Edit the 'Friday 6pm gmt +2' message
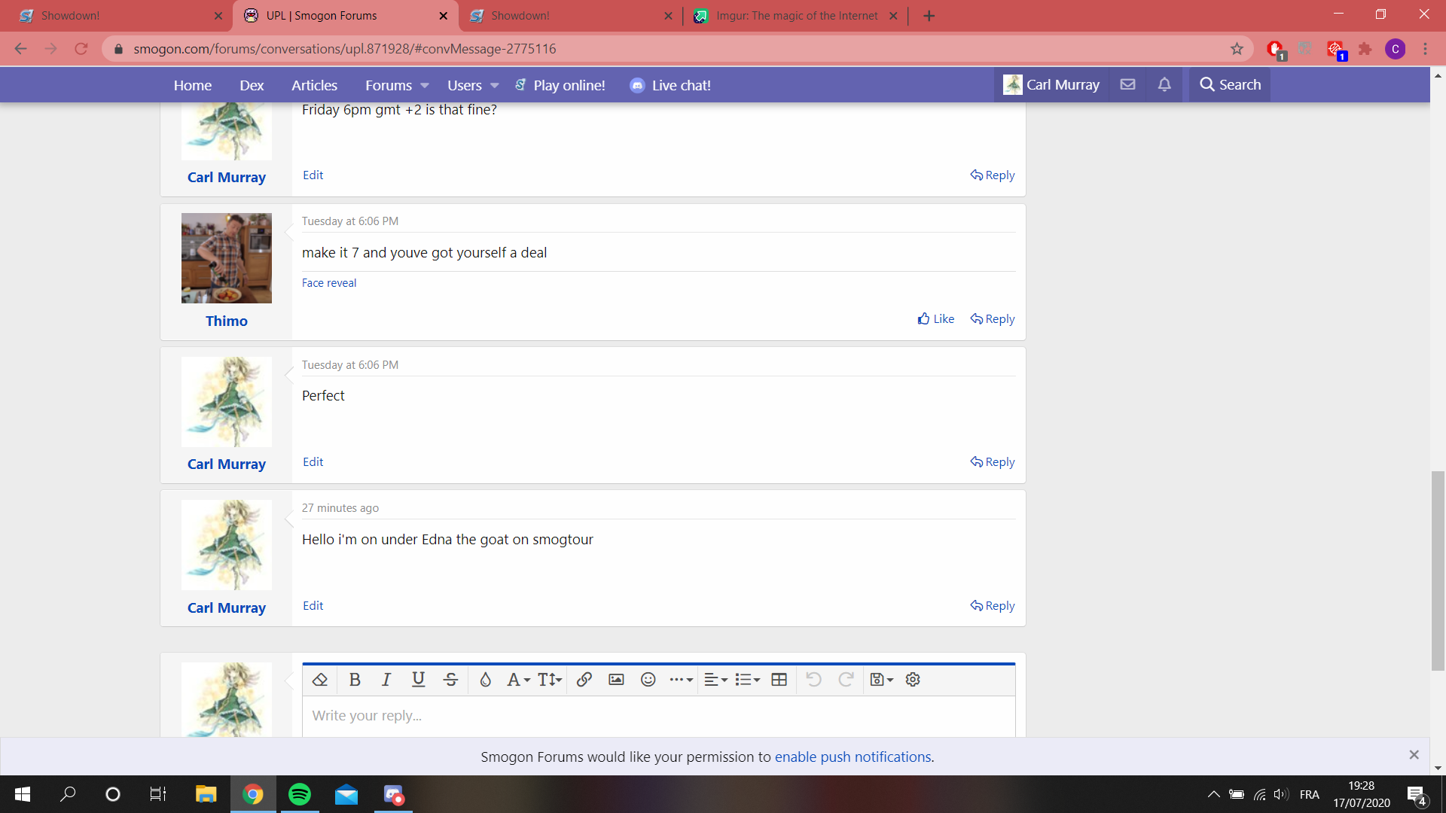1446x813 pixels. (313, 175)
